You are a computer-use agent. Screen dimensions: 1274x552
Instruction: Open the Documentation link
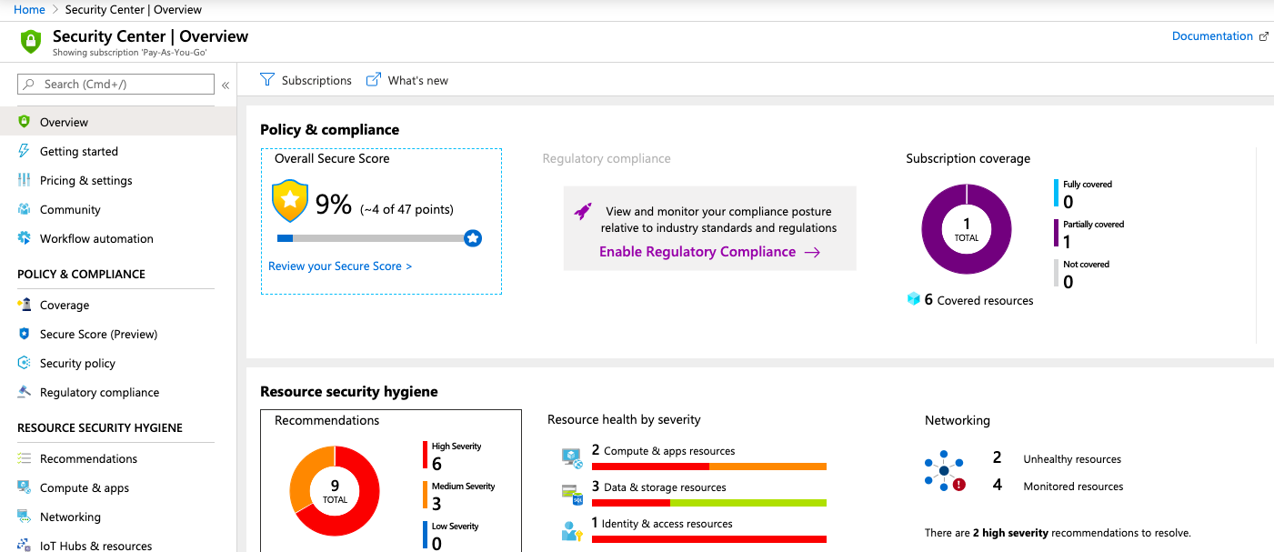1212,36
